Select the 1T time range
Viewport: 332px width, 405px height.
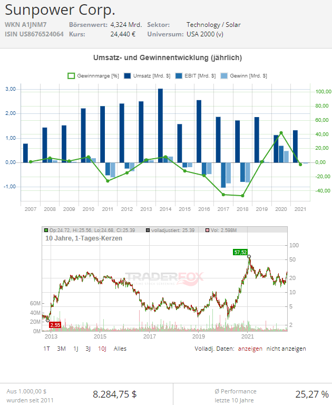[x=46, y=349]
